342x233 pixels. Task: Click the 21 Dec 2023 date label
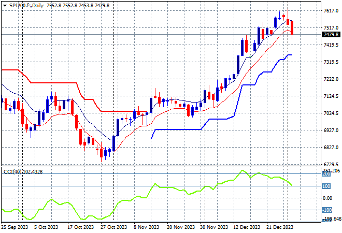coord(280,227)
